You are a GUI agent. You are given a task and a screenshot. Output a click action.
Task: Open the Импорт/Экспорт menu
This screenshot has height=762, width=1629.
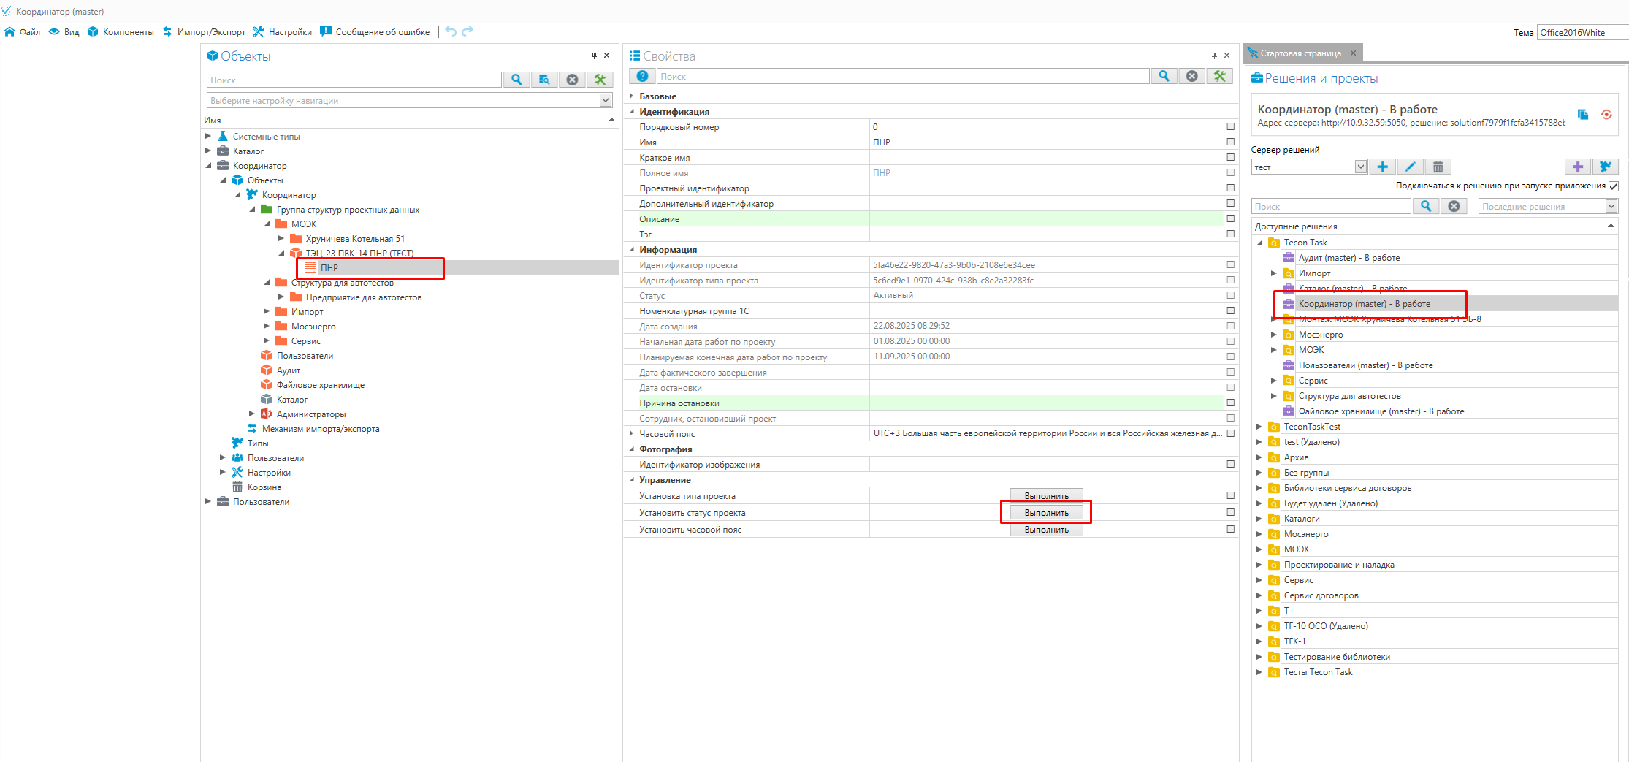point(204,32)
